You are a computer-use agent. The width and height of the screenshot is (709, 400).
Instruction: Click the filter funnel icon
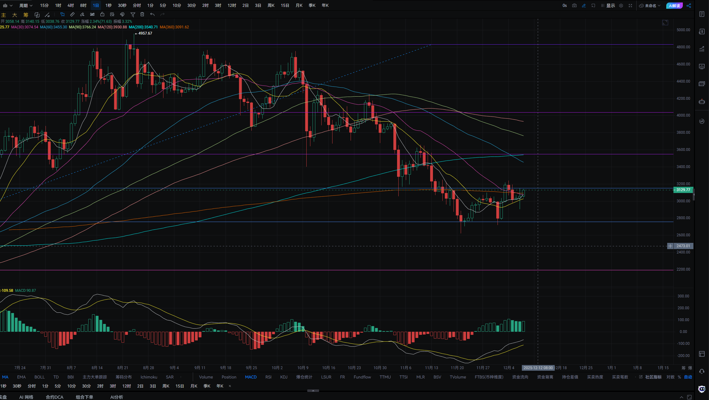(133, 14)
